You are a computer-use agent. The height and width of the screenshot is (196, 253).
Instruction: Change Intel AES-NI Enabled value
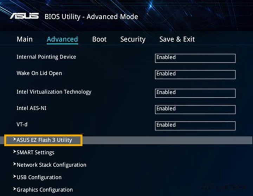[195, 109]
